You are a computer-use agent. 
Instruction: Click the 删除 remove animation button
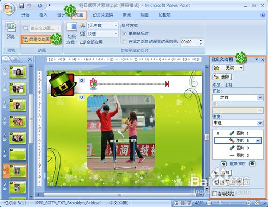pyautogui.click(x=222, y=77)
